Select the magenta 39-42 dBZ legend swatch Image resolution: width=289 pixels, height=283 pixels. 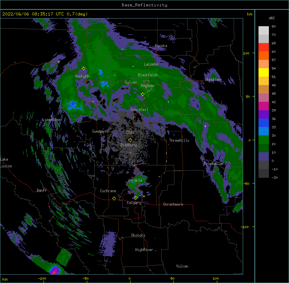point(264,106)
